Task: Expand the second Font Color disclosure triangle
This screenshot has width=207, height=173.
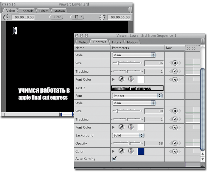Action: pos(113,127)
